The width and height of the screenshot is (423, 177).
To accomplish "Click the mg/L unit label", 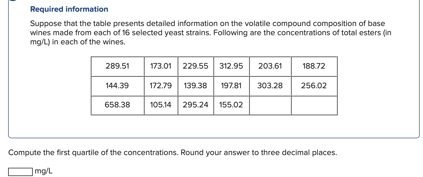I will [x=43, y=171].
